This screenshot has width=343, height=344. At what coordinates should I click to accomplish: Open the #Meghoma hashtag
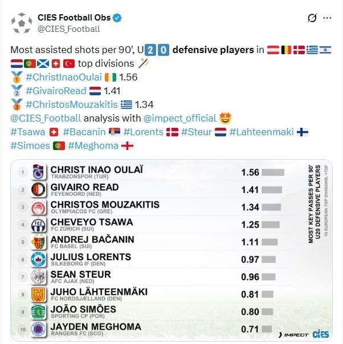coord(93,145)
